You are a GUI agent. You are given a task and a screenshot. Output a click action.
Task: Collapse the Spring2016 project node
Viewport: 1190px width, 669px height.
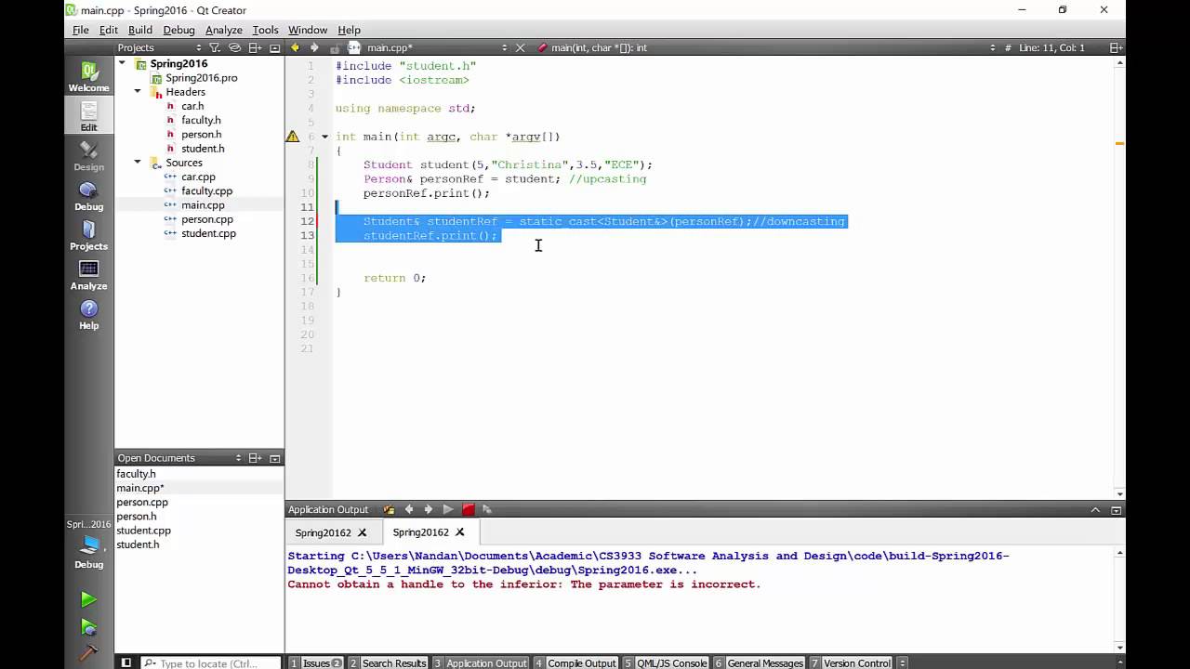click(122, 63)
